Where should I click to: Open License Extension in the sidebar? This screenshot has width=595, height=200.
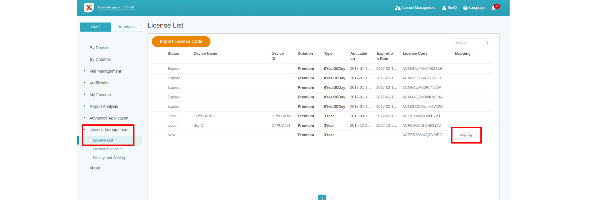108,149
